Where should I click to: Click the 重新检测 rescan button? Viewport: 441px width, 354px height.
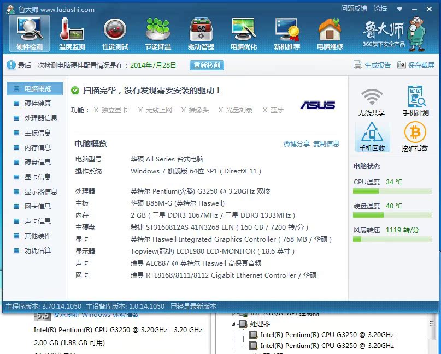207,65
